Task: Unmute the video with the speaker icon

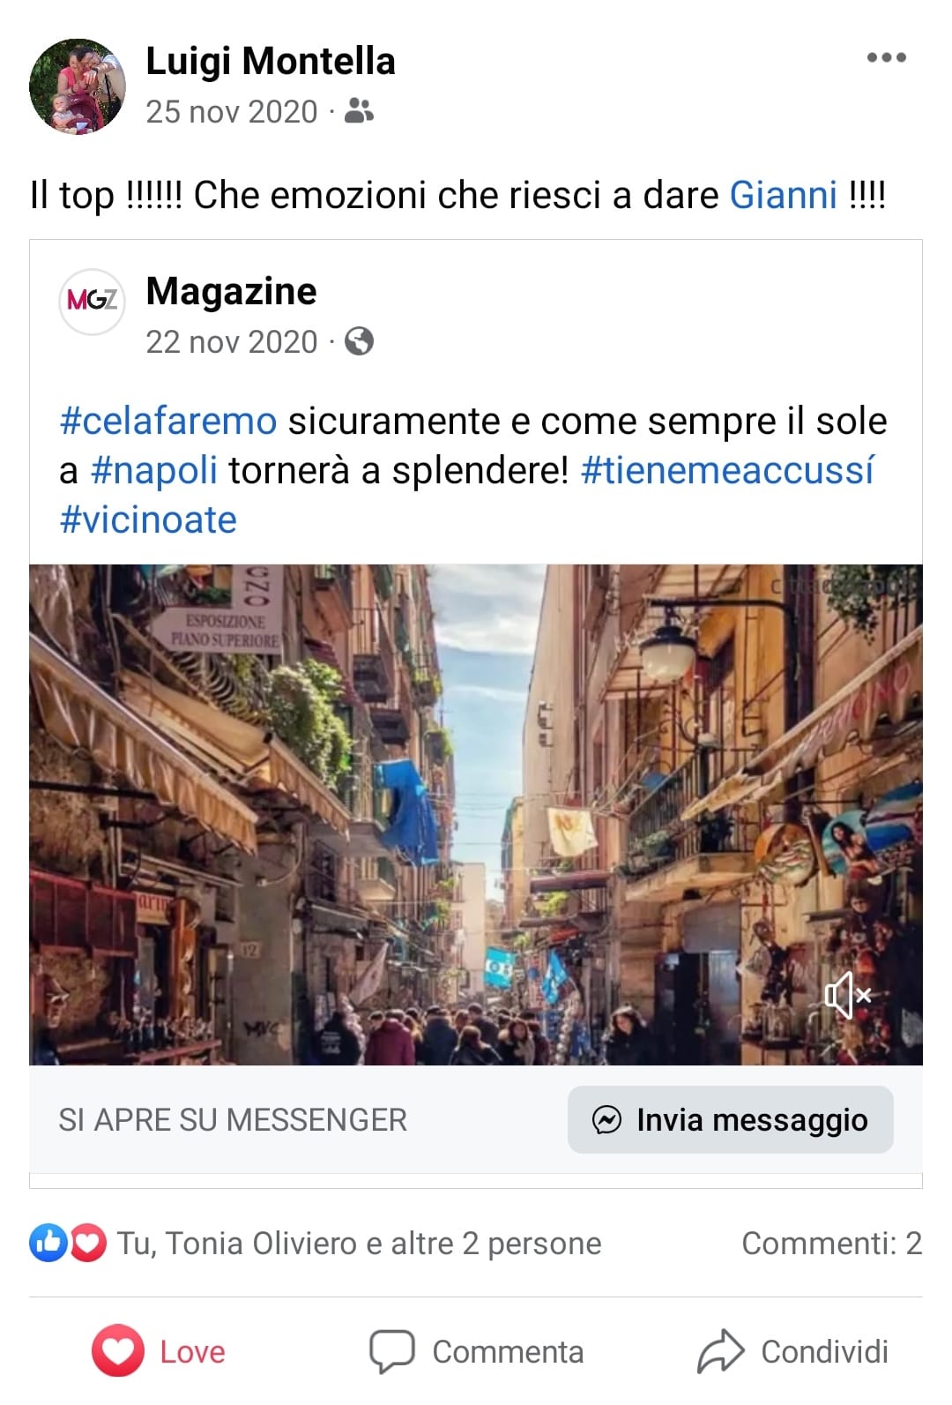Action: pos(848,996)
